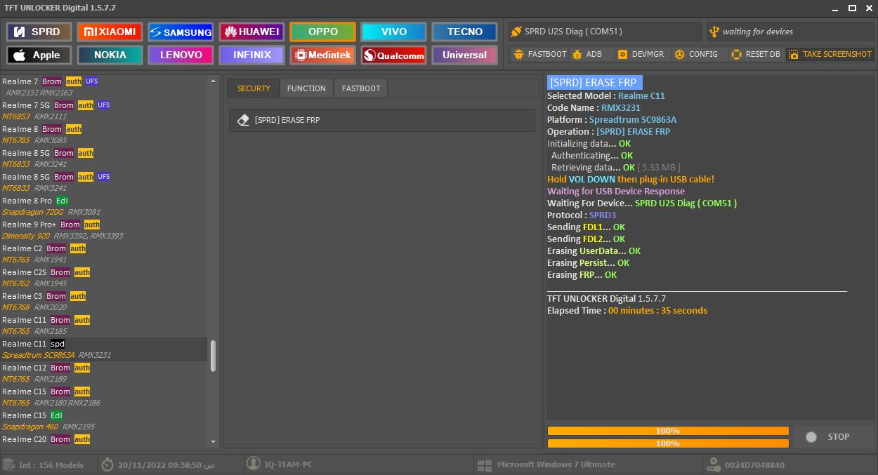
Task: Select the TECNO brand button
Action: [464, 32]
